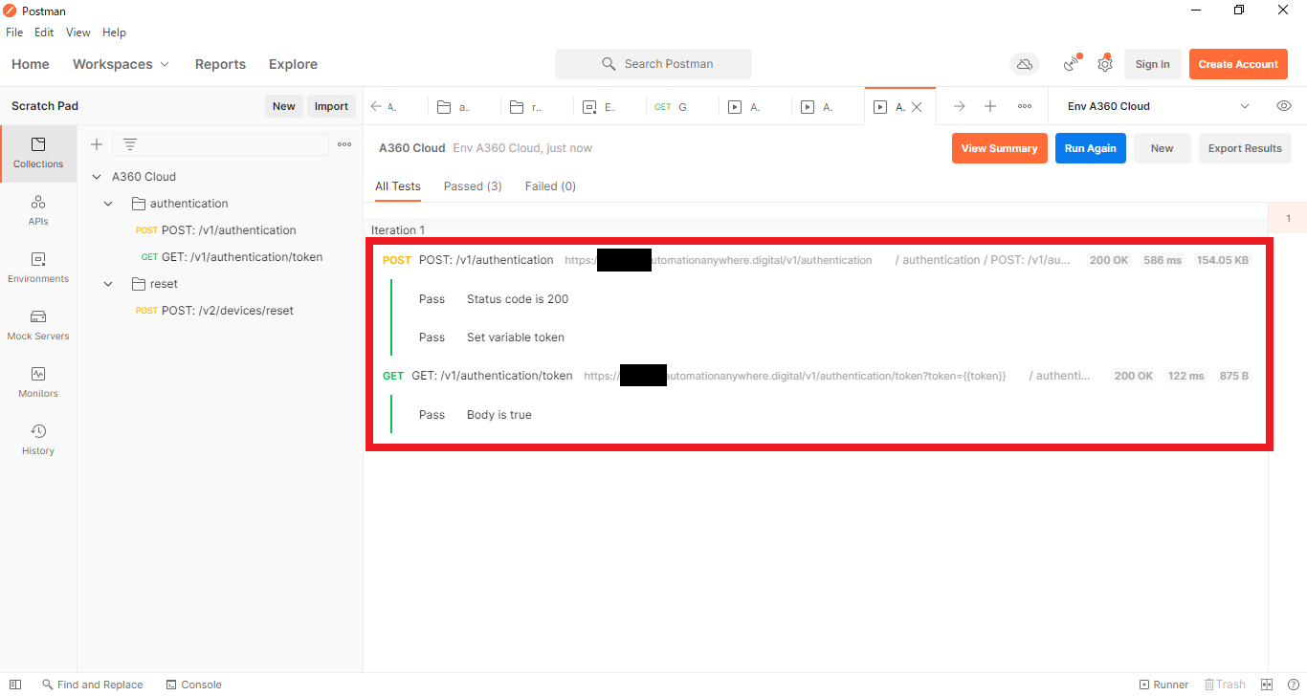1307x696 pixels.
Task: Open the capture requests satellite icon
Action: 1073,64
